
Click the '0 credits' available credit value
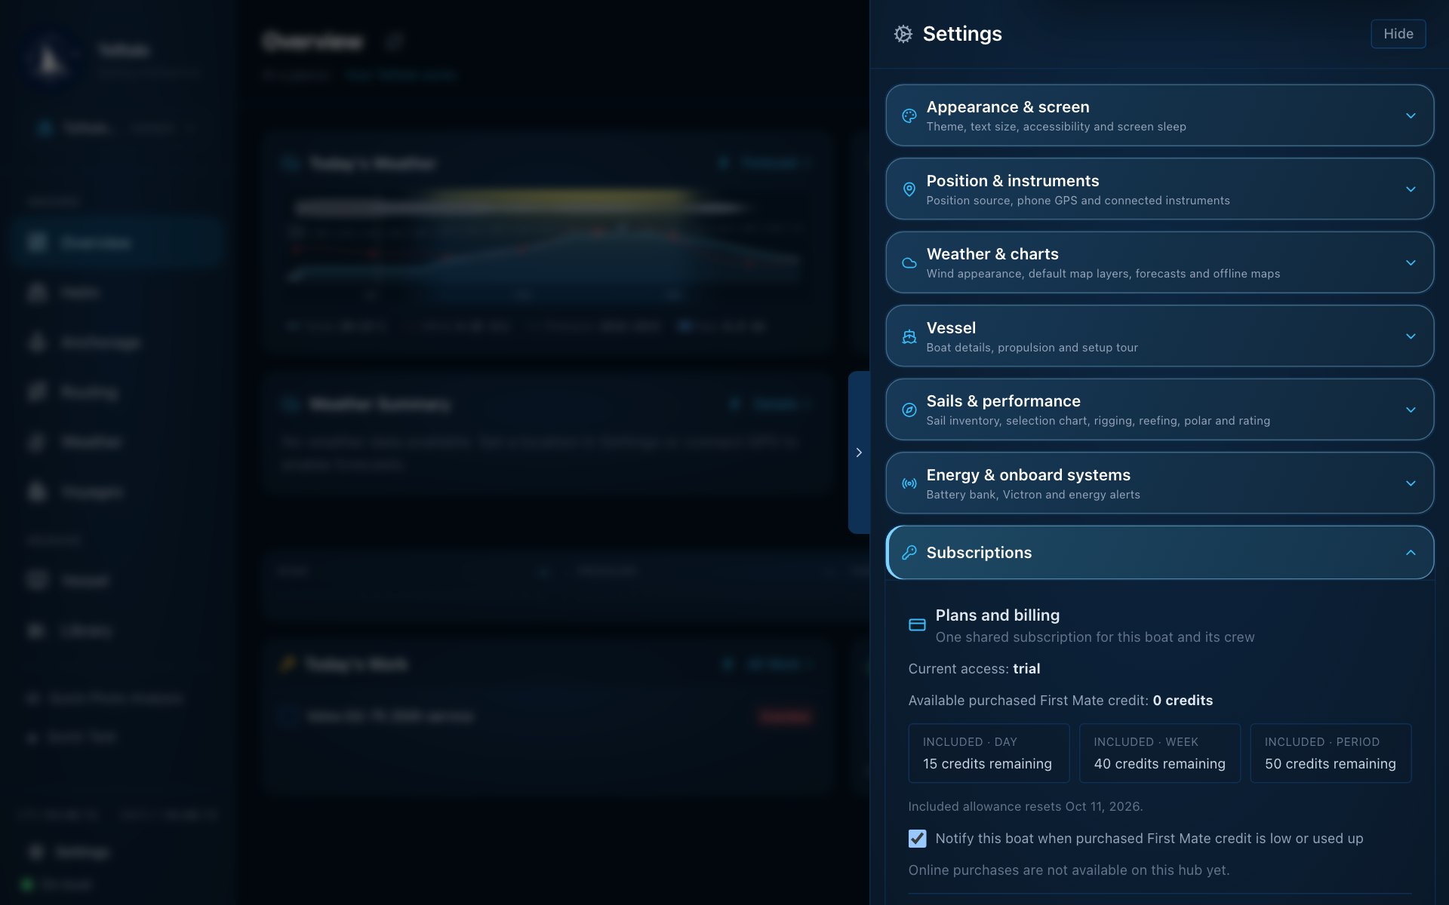(1183, 701)
